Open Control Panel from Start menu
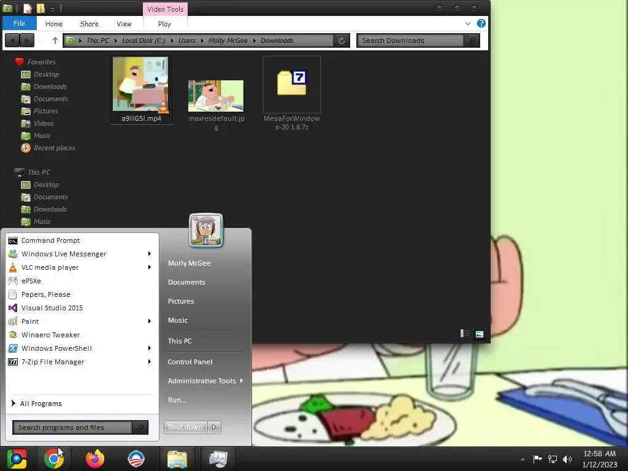 pyautogui.click(x=190, y=362)
